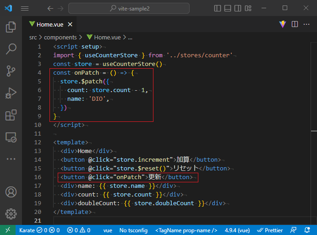Click the '../stores/counter' path string
This screenshot has height=235, width=317.
199,55
